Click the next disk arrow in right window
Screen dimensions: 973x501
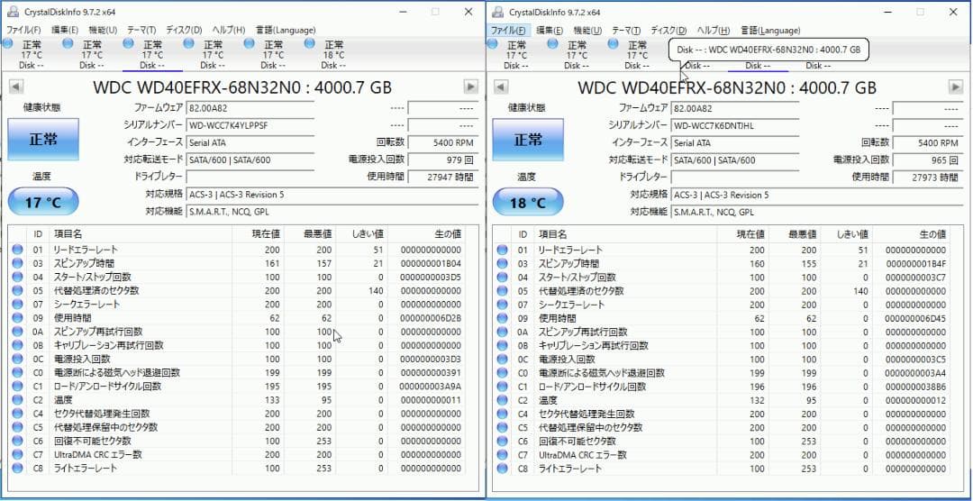pyautogui.click(x=956, y=87)
